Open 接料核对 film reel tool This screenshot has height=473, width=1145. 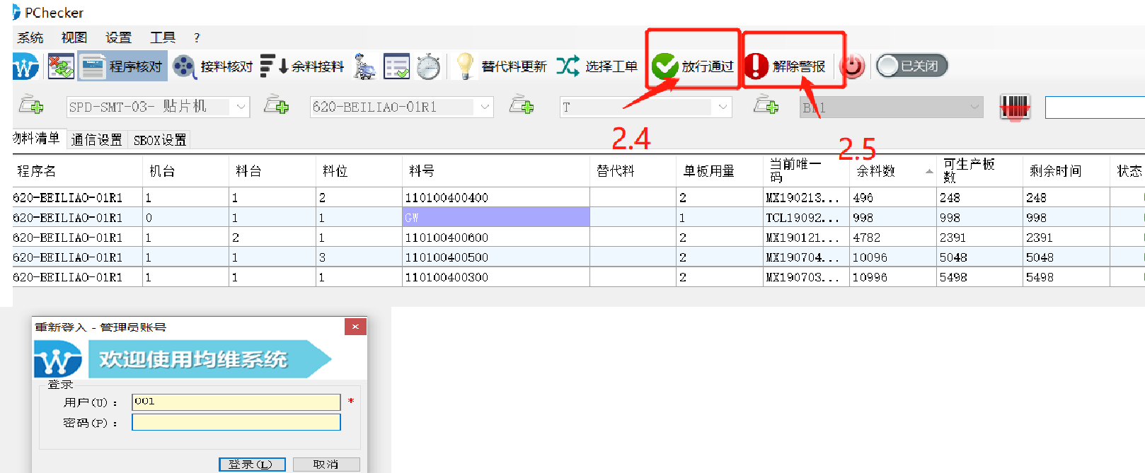[184, 66]
